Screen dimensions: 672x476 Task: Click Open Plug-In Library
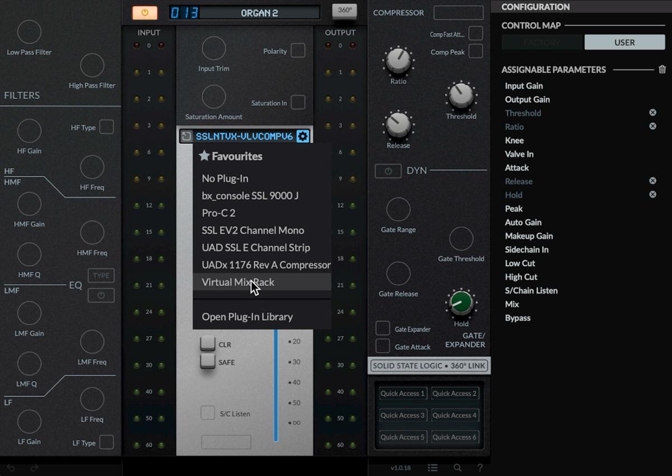(246, 316)
